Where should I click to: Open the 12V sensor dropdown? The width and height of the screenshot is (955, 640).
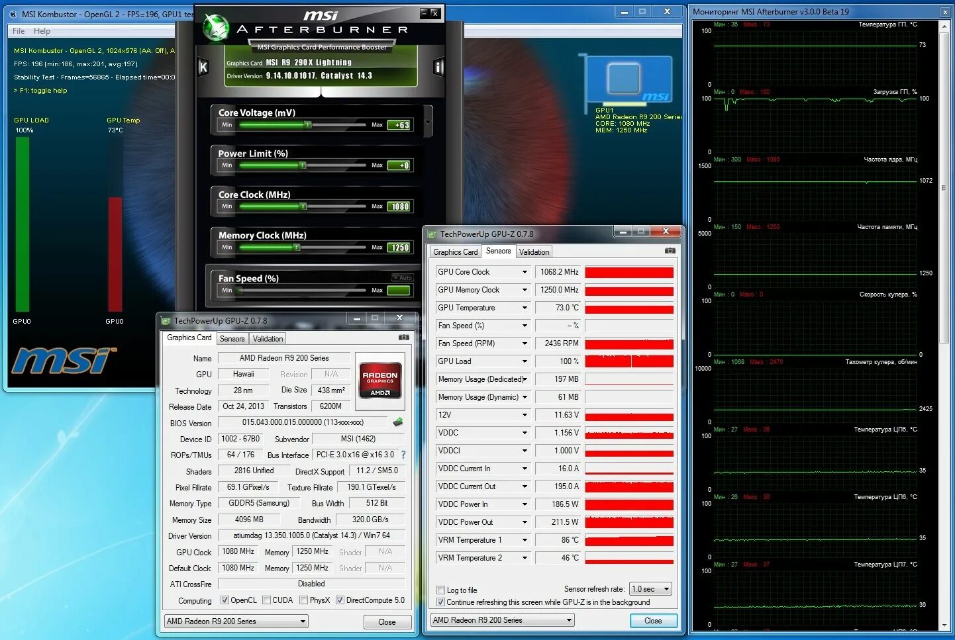pos(525,415)
